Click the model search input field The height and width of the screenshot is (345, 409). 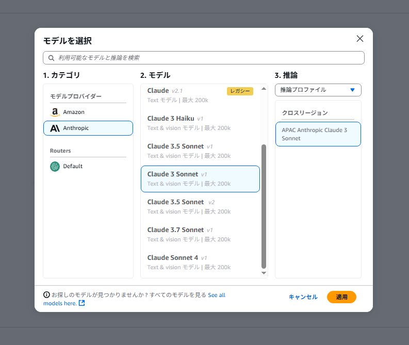pyautogui.click(x=206, y=58)
